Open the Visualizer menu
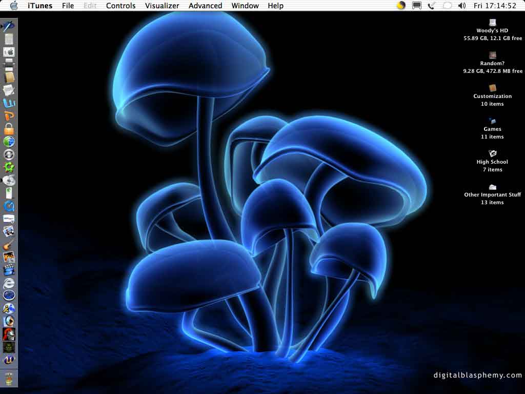This screenshot has width=525, height=394. [161, 6]
